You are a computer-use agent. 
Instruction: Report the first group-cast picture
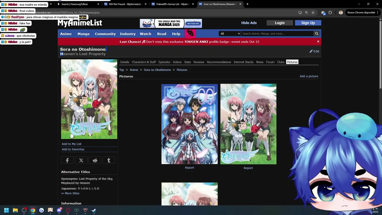pyautogui.click(x=190, y=168)
